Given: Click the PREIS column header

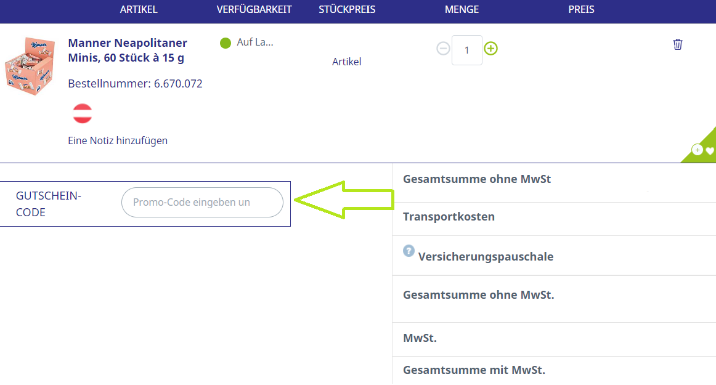Looking at the screenshot, I should [581, 10].
